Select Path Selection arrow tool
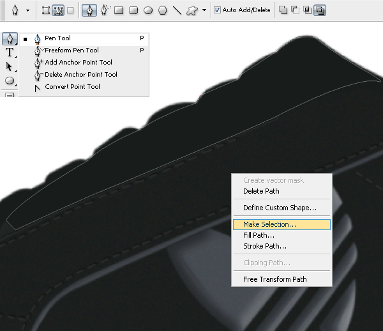The height and width of the screenshot is (331, 383). click(x=10, y=66)
